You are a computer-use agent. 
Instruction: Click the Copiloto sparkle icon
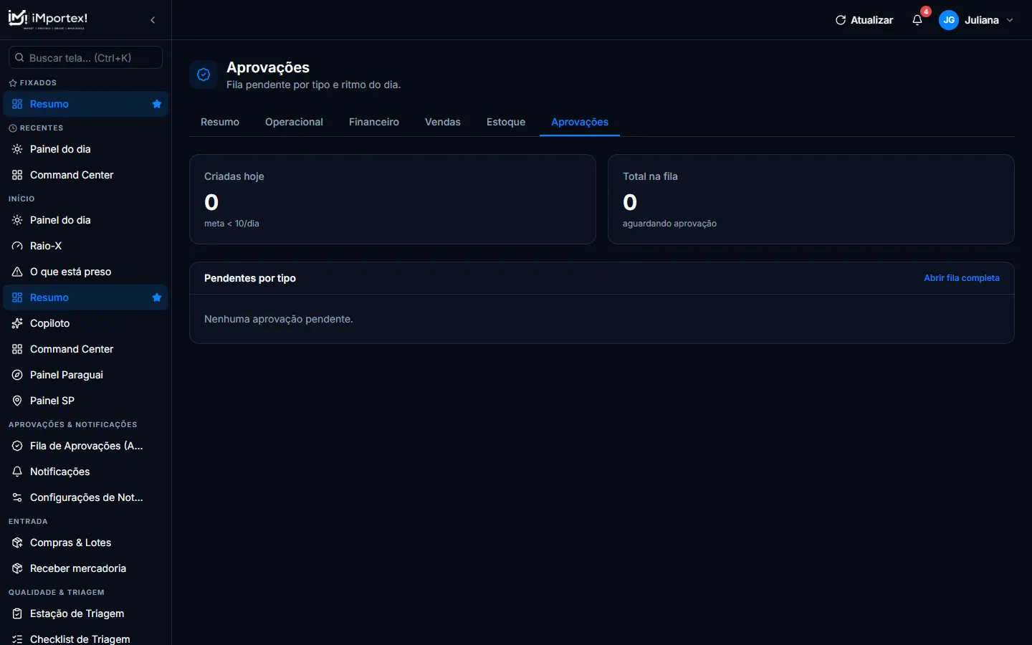coord(17,323)
